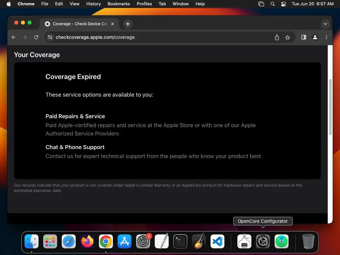Click the Coverage Expired heading
The height and width of the screenshot is (255, 340).
tap(73, 77)
